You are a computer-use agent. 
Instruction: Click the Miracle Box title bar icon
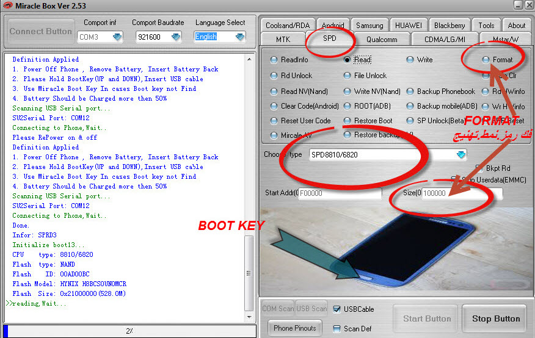pos(7,5)
